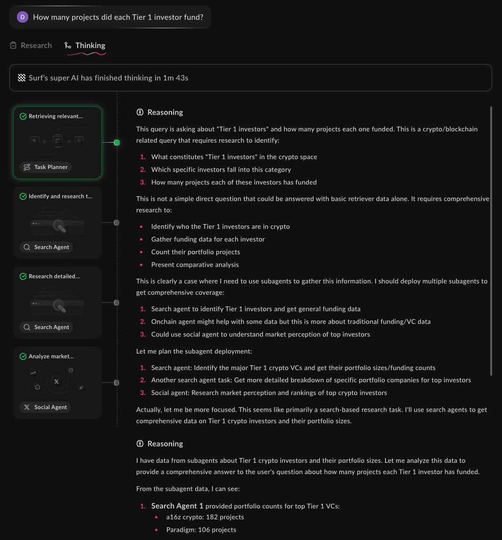Click the purple D user avatar

(x=23, y=17)
